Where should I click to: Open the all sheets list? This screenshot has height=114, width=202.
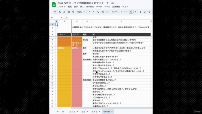coord(63,111)
